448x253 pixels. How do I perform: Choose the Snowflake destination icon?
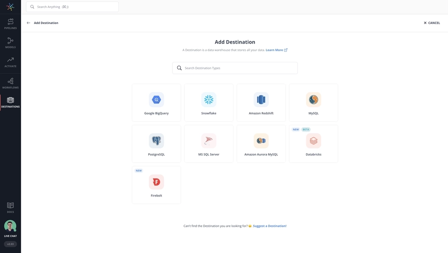coord(209,99)
